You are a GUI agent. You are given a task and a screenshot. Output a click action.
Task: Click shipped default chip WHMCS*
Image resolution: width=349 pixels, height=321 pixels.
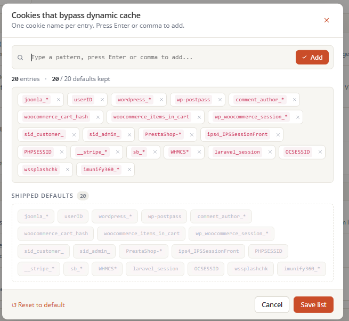[x=107, y=269]
